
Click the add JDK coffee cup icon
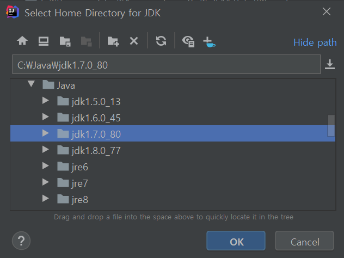(x=209, y=42)
